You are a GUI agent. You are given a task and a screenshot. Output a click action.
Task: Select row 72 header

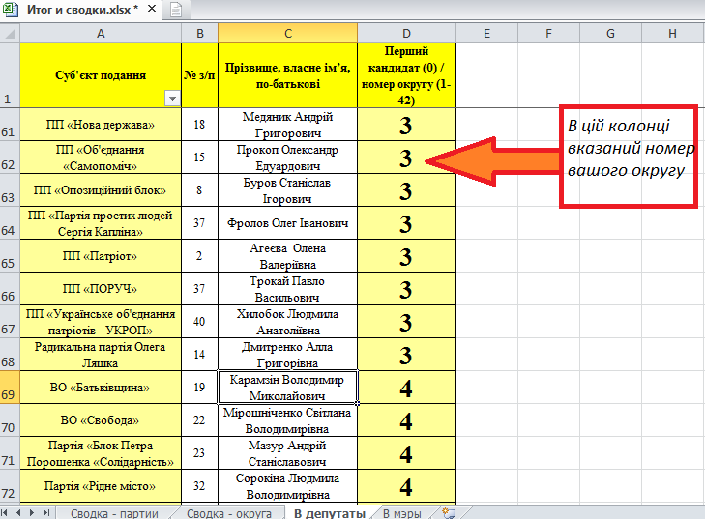(10, 486)
